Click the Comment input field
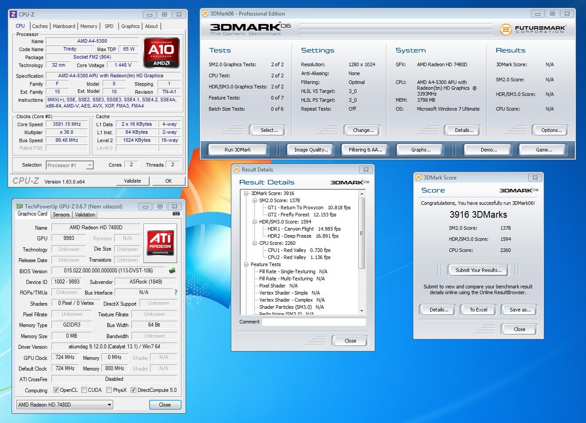The width and height of the screenshot is (586, 423). (x=314, y=322)
